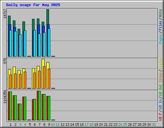Screen dimensions: 164x128
Task: Click the 'Daily usage for May 2025' title
Action: point(33,5)
